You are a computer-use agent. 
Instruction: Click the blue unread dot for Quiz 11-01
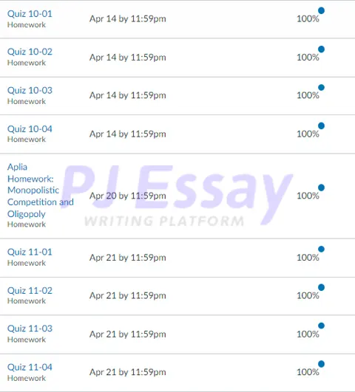click(322, 249)
